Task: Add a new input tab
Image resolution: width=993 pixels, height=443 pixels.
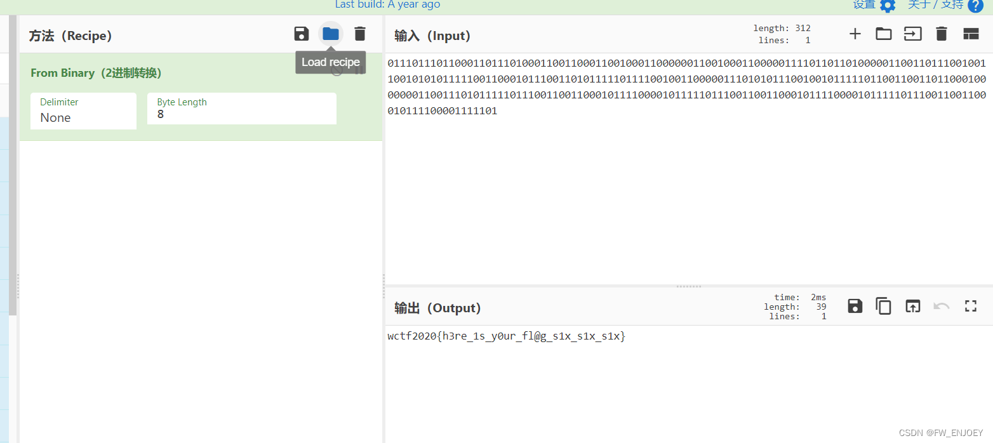Action: coord(855,33)
